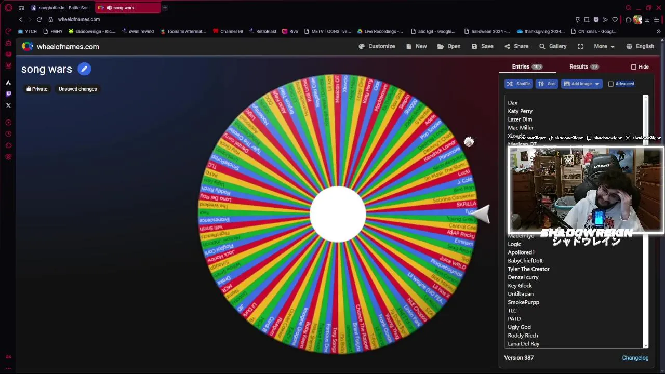Screen dimensions: 665x374
Task: Expand the More dropdown menu
Action: 604,46
